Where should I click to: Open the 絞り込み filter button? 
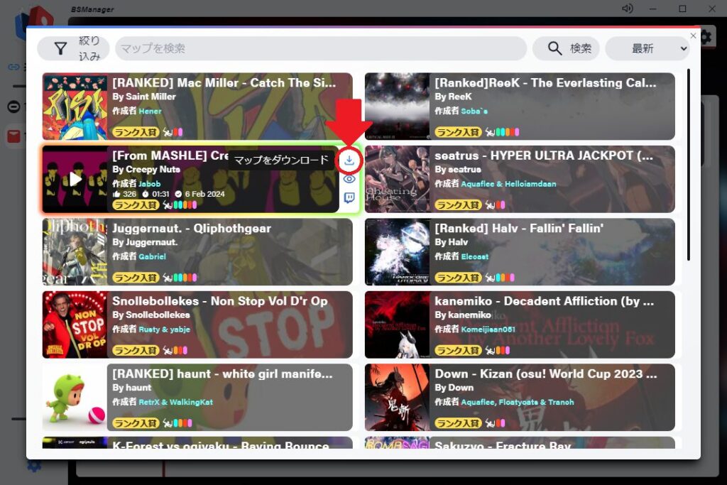pos(73,48)
